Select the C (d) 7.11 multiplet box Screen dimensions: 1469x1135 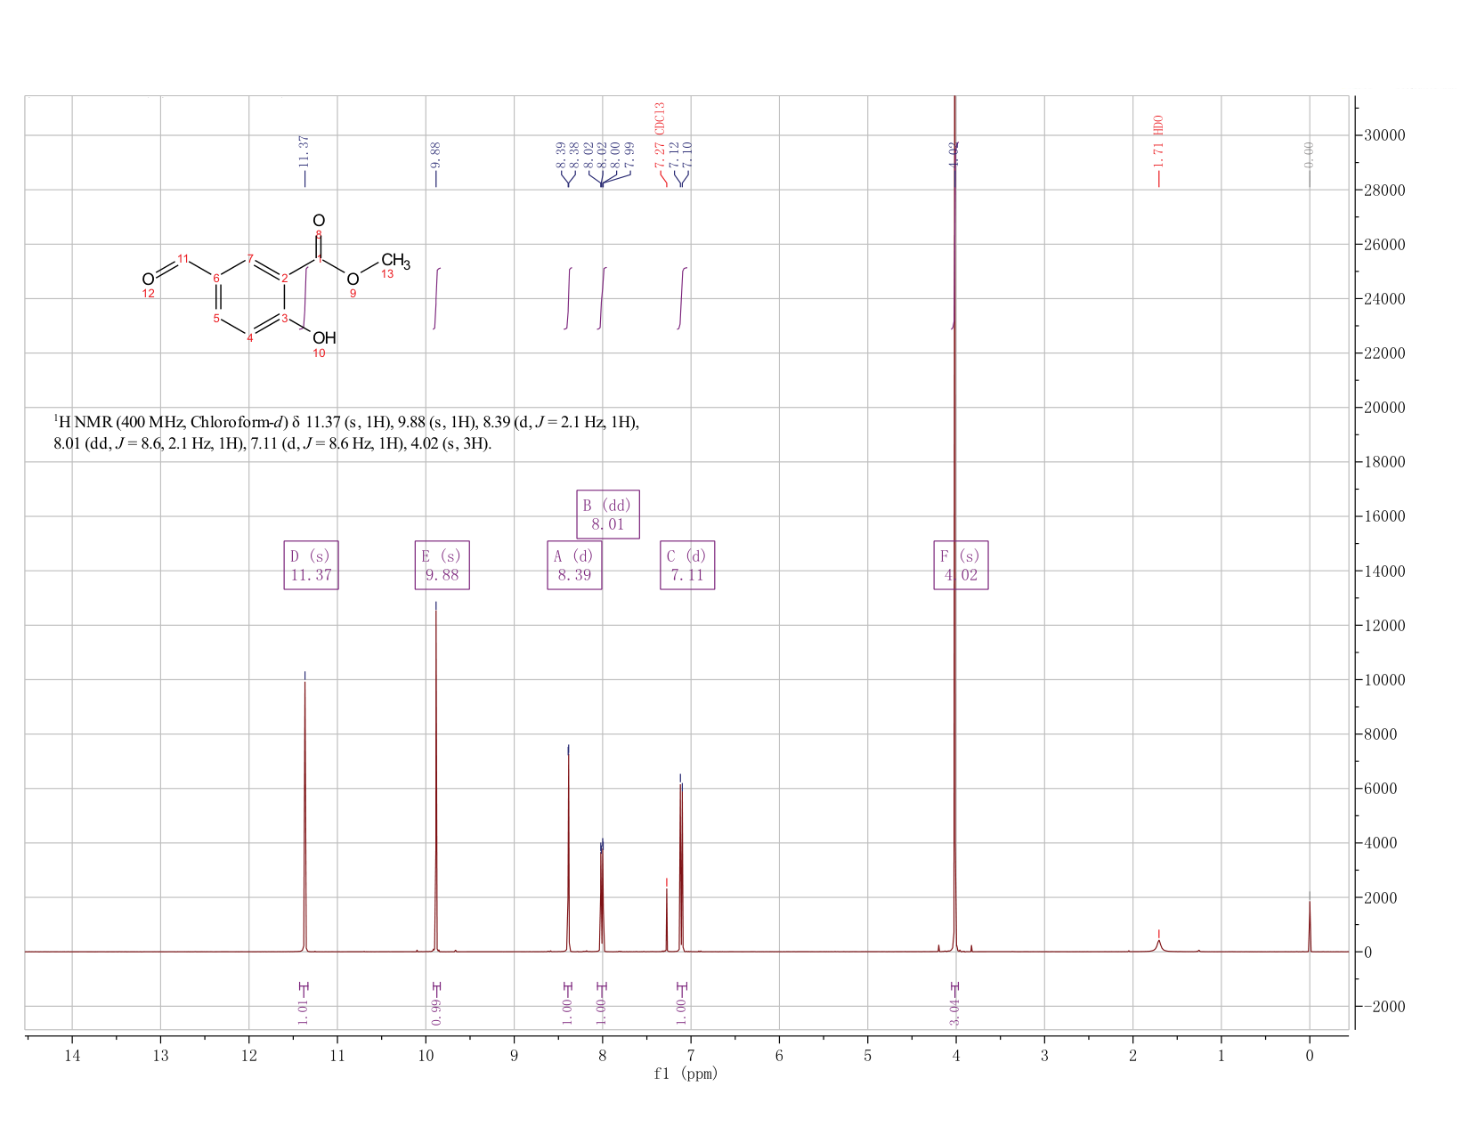point(687,565)
